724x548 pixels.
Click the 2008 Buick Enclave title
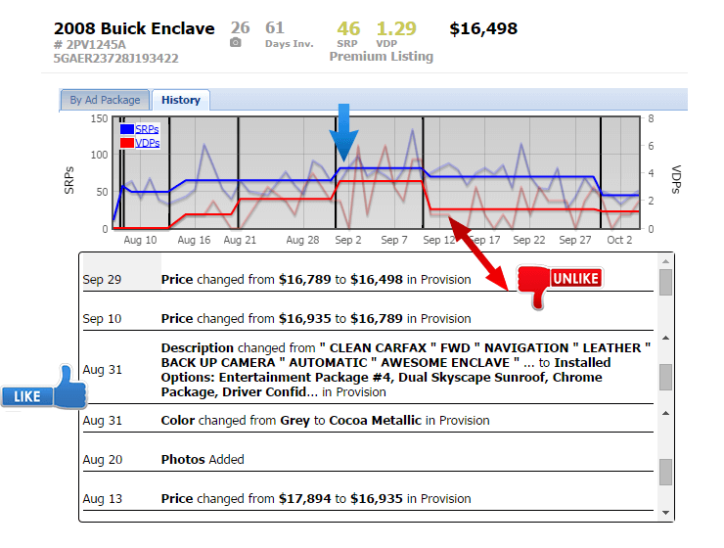pos(134,28)
